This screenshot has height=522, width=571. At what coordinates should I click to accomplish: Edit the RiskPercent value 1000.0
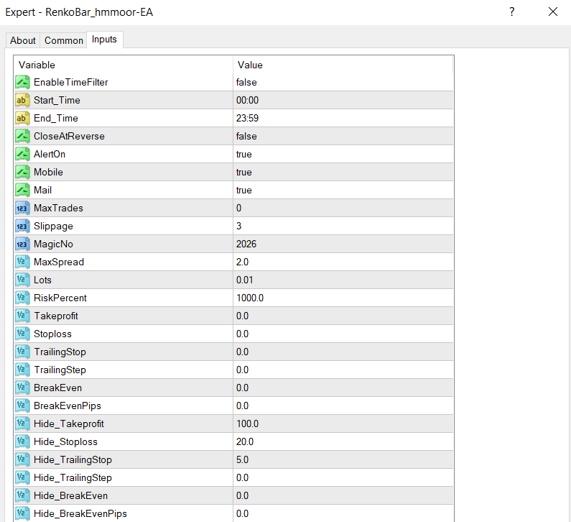343,298
